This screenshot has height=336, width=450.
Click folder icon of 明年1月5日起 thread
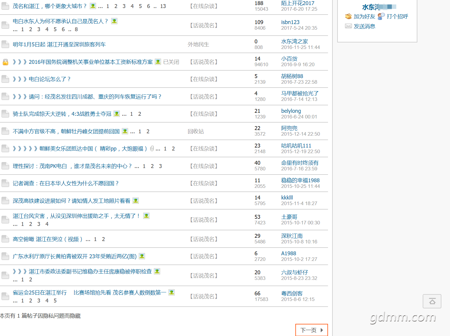tap(5, 44)
